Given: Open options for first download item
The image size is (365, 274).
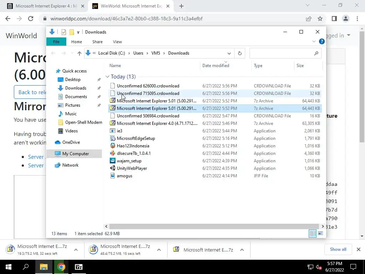Looking at the screenshot, I should coord(76,250).
